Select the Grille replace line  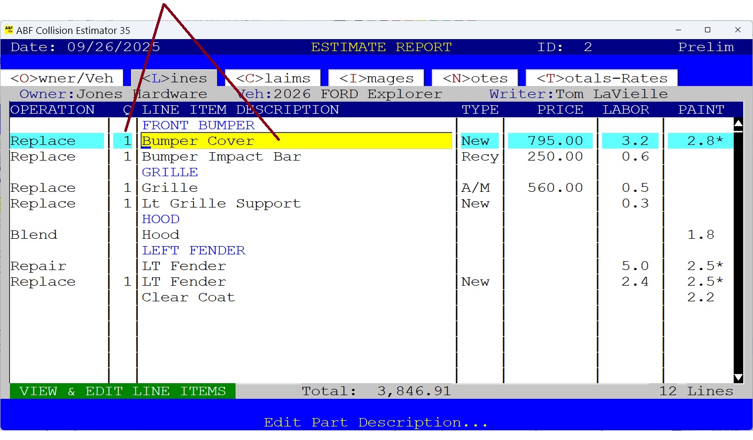pos(170,188)
